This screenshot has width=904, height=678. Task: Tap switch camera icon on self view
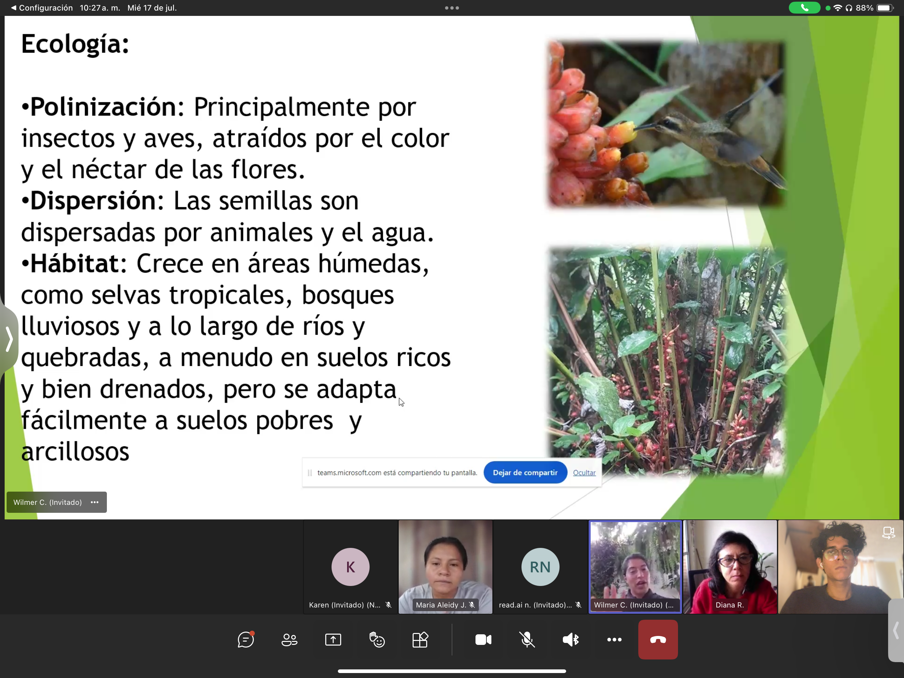coord(888,533)
